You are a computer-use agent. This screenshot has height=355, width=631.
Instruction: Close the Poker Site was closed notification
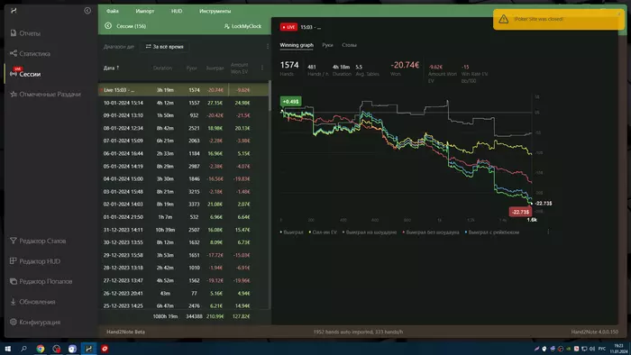[x=619, y=14]
